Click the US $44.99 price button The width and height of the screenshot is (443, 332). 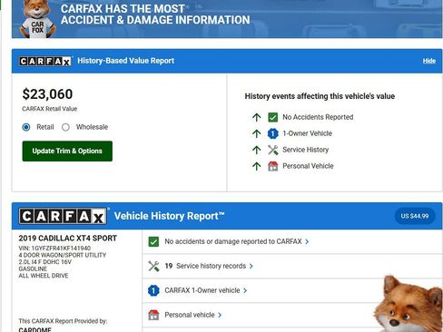pos(415,216)
